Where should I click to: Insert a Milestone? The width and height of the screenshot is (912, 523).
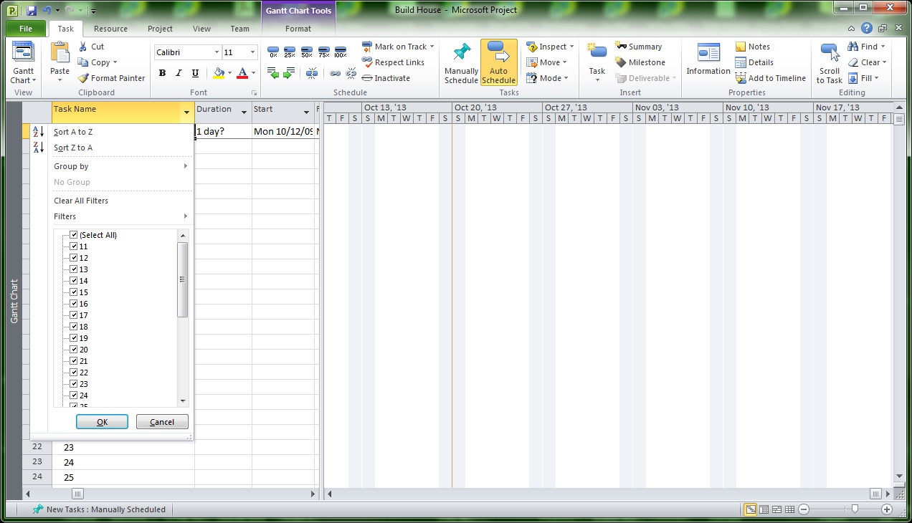point(640,62)
